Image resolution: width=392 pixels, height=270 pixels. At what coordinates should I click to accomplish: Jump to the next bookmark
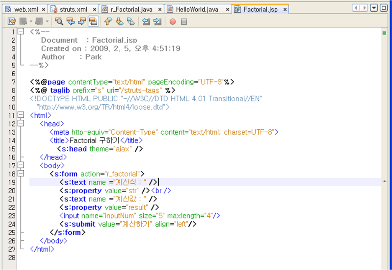pos(120,21)
